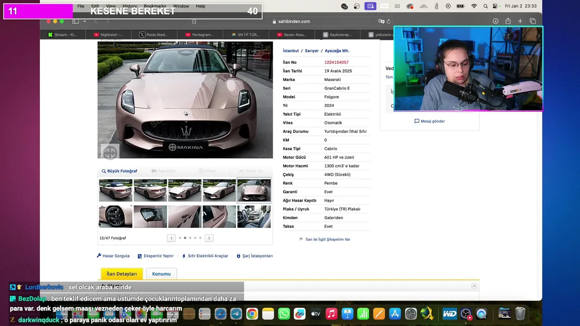Launch Telegram from the Dock

coord(236,313)
